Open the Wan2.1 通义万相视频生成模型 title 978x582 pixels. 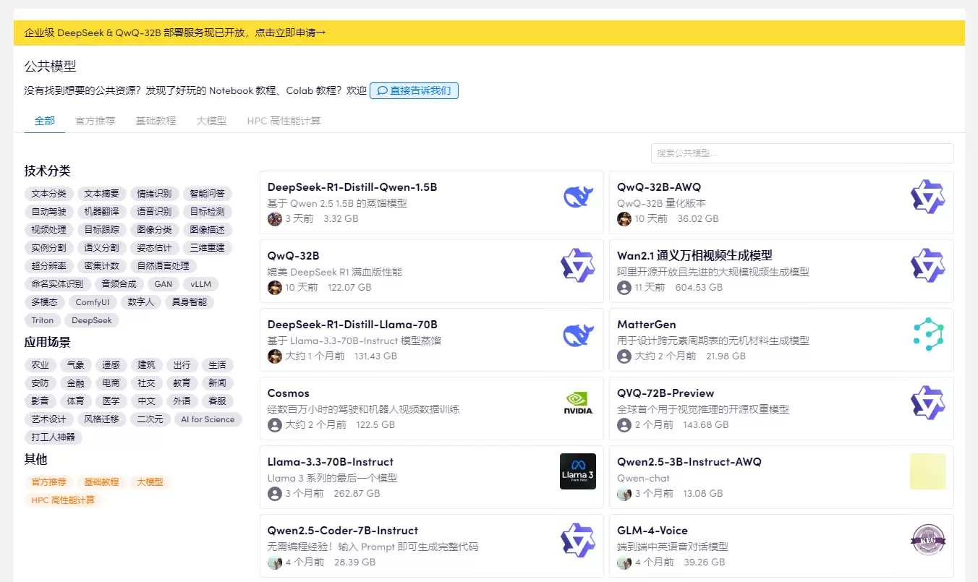694,256
